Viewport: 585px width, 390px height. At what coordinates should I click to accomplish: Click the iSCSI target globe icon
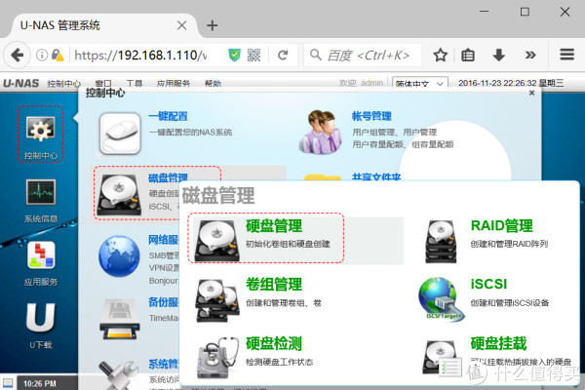(x=441, y=299)
